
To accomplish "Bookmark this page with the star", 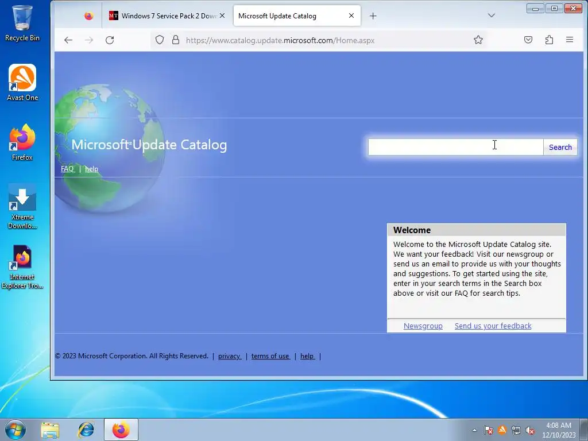I will (478, 40).
